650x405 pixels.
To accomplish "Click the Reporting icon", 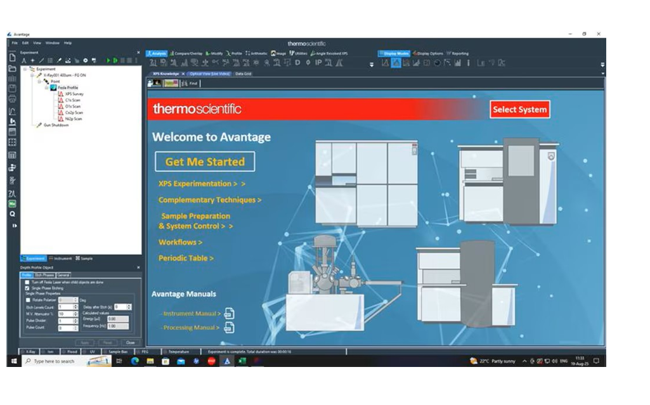I will 460,54.
